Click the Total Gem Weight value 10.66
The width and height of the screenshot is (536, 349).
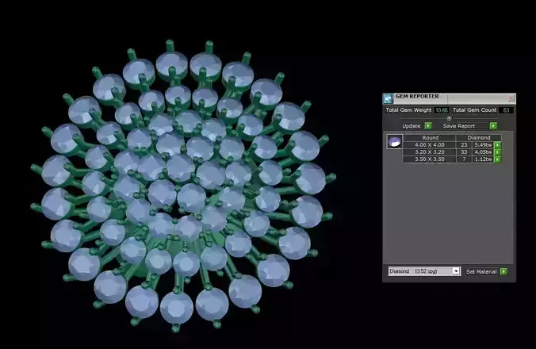tap(442, 110)
